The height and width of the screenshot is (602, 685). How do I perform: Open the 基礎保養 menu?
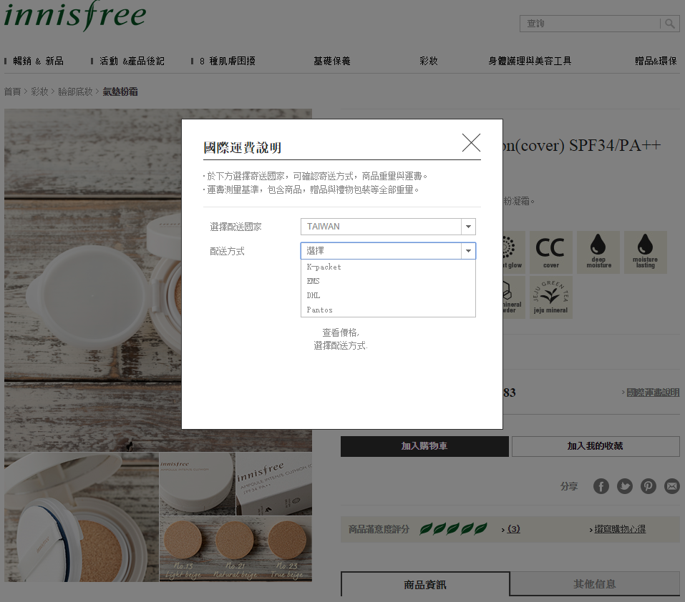point(332,61)
